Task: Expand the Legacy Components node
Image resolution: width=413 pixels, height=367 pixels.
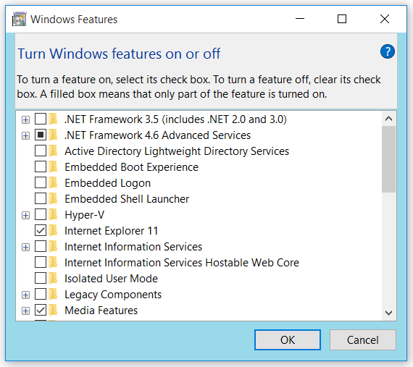Action: 25,295
